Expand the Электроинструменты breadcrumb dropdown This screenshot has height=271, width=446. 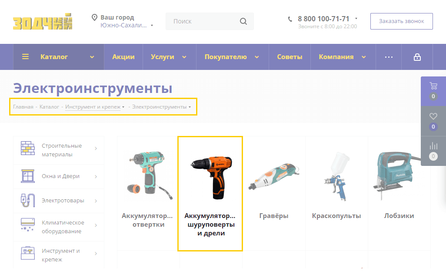[190, 107]
